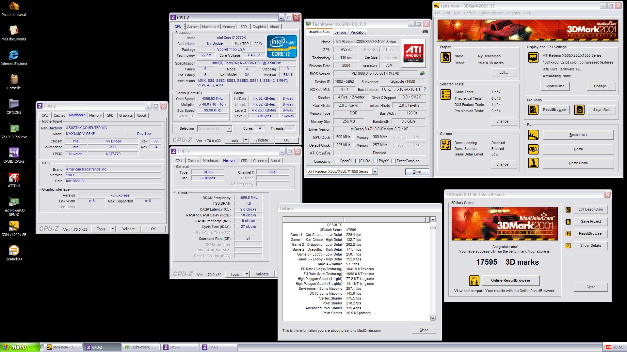627x352 pixels.
Task: Click scroll down arrow in Details list
Action: pos(433,318)
